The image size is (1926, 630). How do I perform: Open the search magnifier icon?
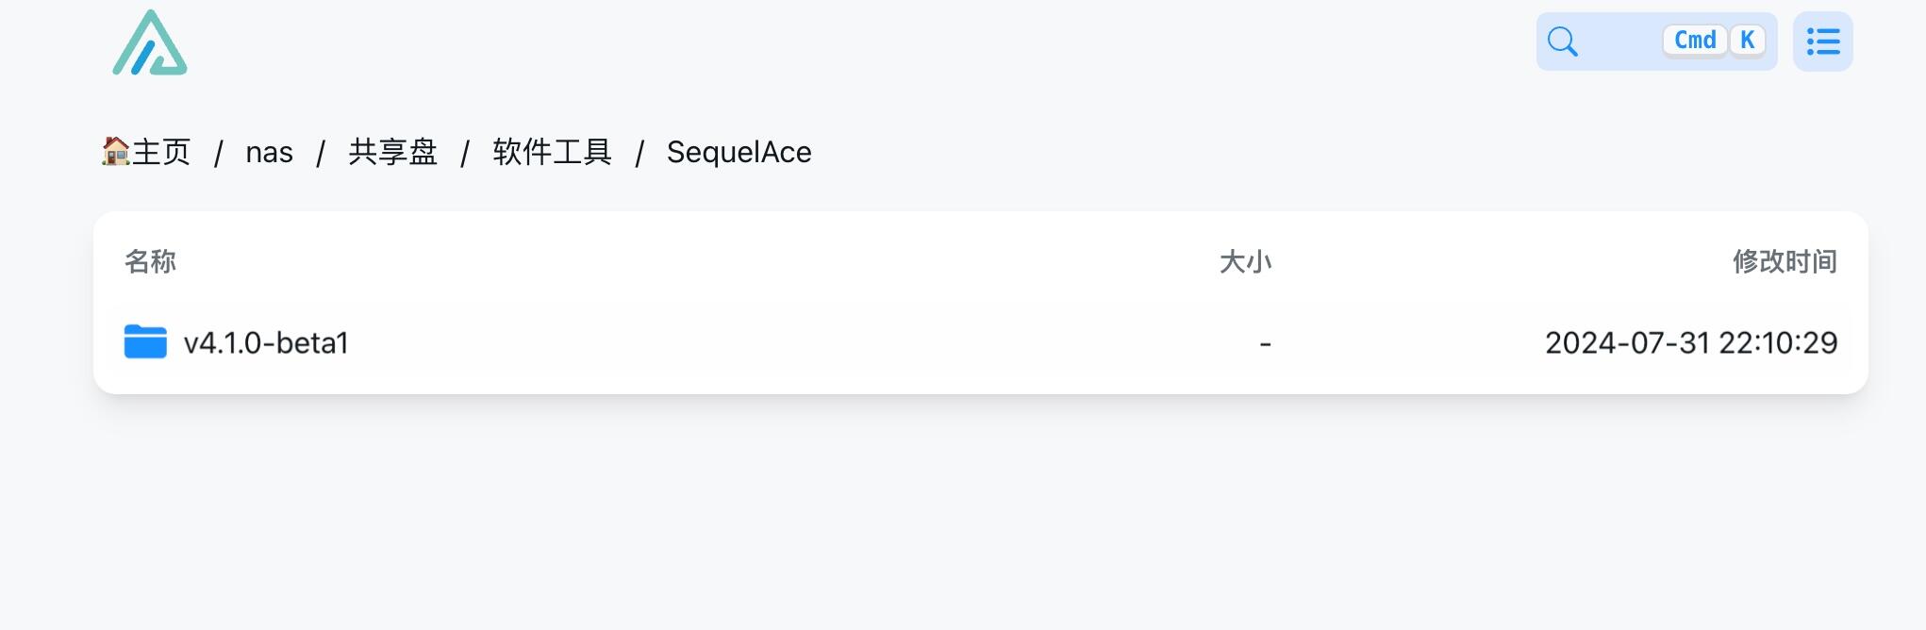[1563, 41]
